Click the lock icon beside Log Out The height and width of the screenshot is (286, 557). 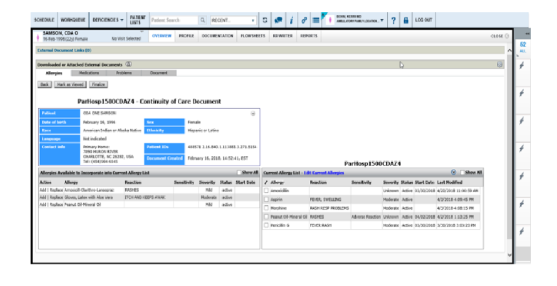pyautogui.click(x=406, y=21)
